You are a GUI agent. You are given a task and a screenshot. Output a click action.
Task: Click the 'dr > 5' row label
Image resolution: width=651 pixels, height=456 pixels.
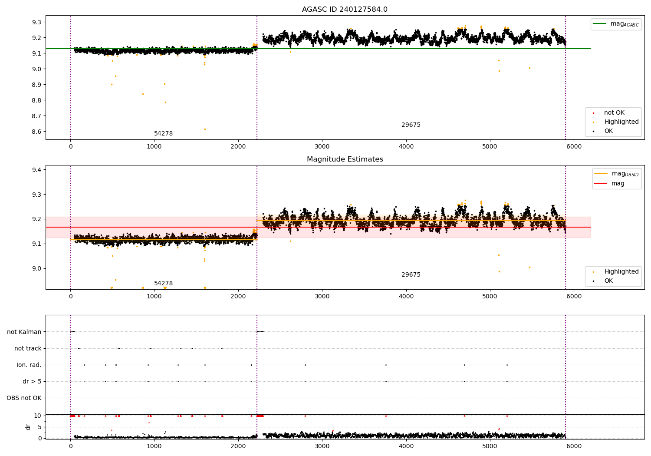click(32, 381)
